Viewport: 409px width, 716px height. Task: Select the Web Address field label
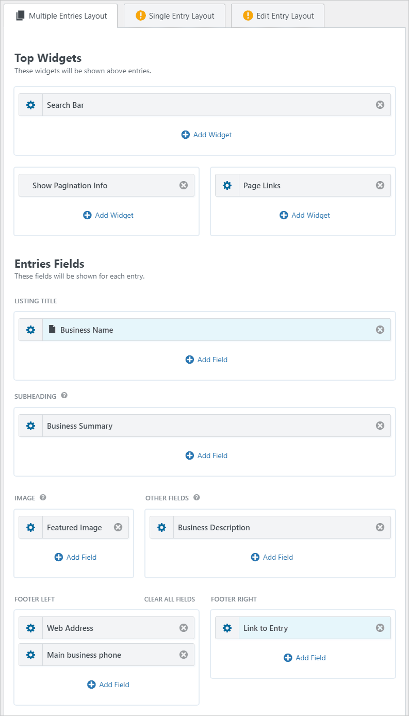click(x=70, y=628)
